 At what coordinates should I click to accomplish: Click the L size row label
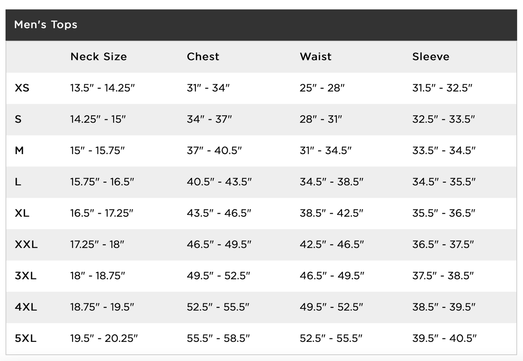(18, 182)
